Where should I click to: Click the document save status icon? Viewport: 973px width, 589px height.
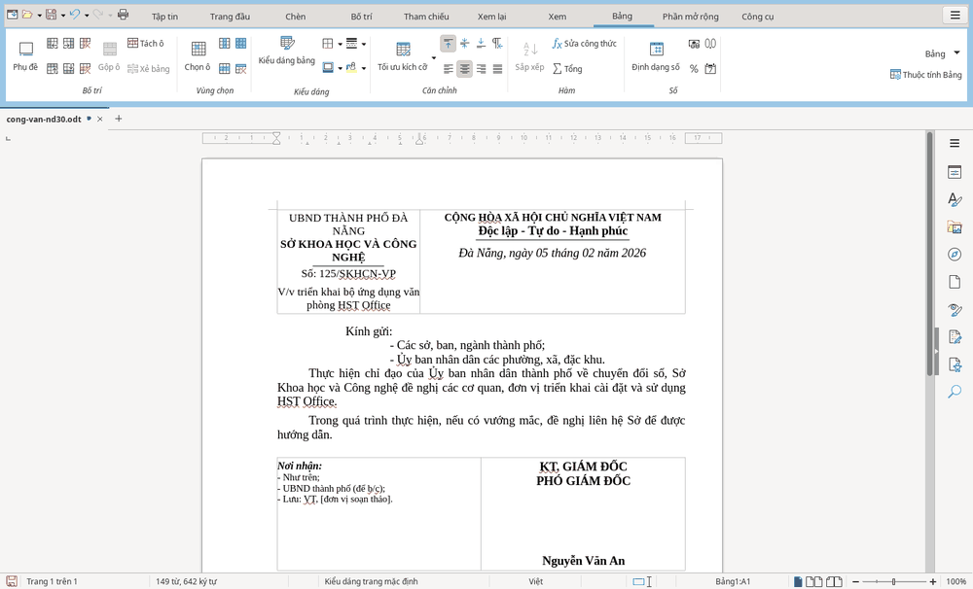coord(11,581)
